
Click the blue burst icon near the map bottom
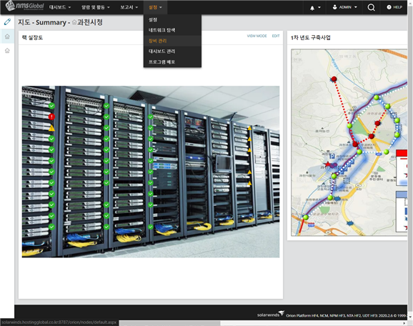coord(350,224)
